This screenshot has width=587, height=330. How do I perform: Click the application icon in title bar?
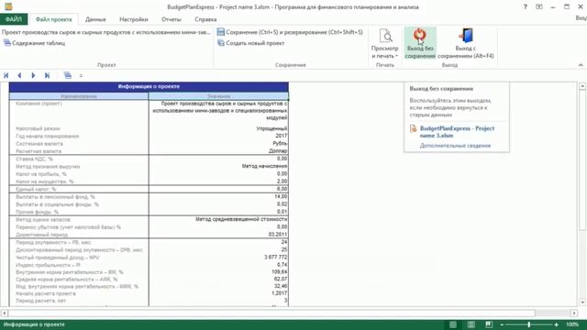8,6
